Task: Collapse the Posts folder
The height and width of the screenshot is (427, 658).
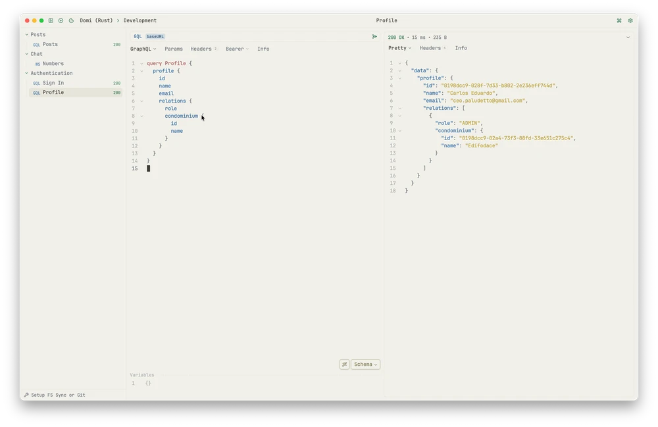Action: click(26, 34)
